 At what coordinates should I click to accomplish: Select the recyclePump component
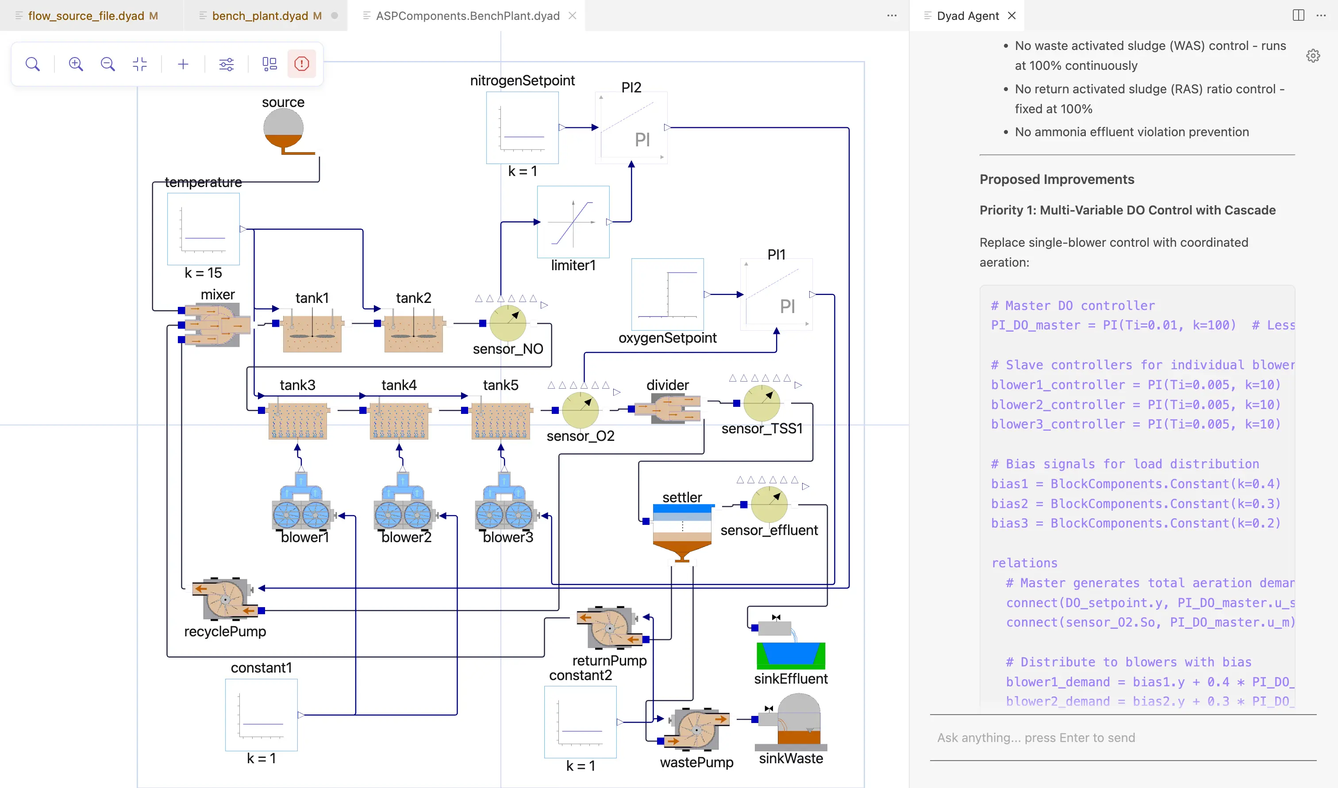pyautogui.click(x=225, y=599)
